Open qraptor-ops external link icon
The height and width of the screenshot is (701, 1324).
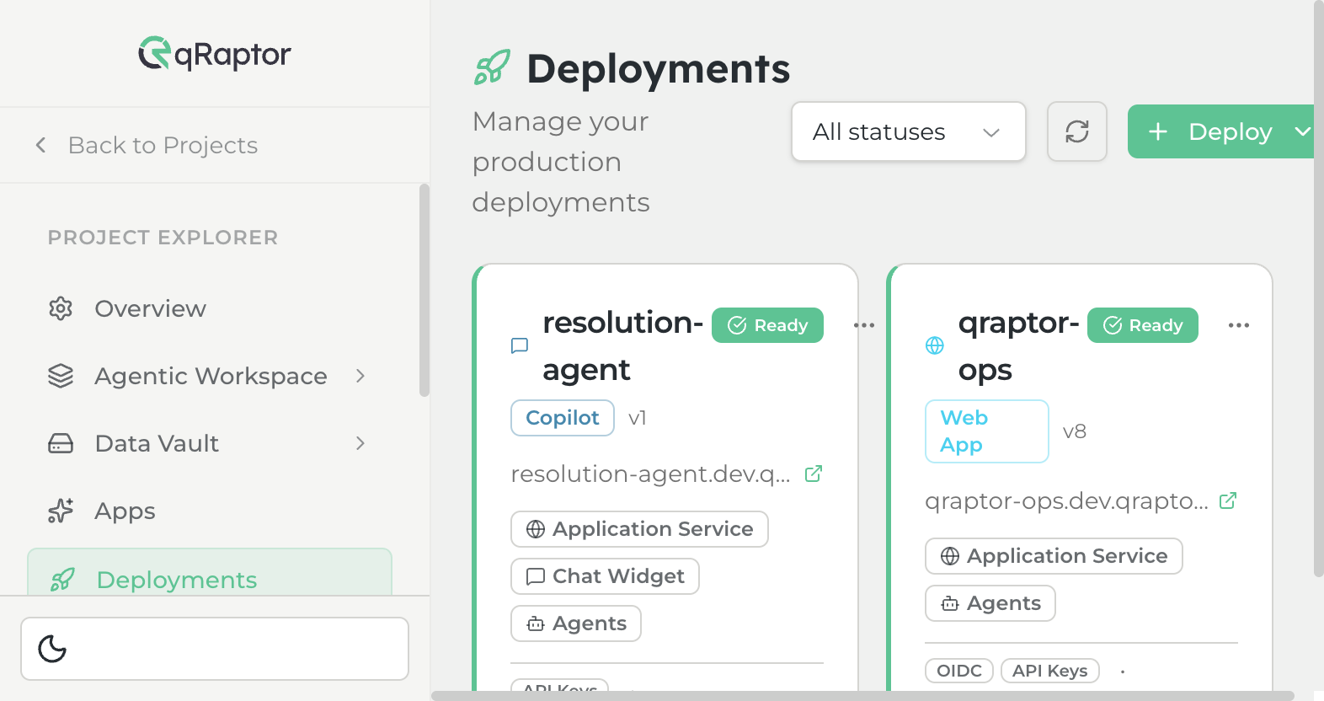1228,500
